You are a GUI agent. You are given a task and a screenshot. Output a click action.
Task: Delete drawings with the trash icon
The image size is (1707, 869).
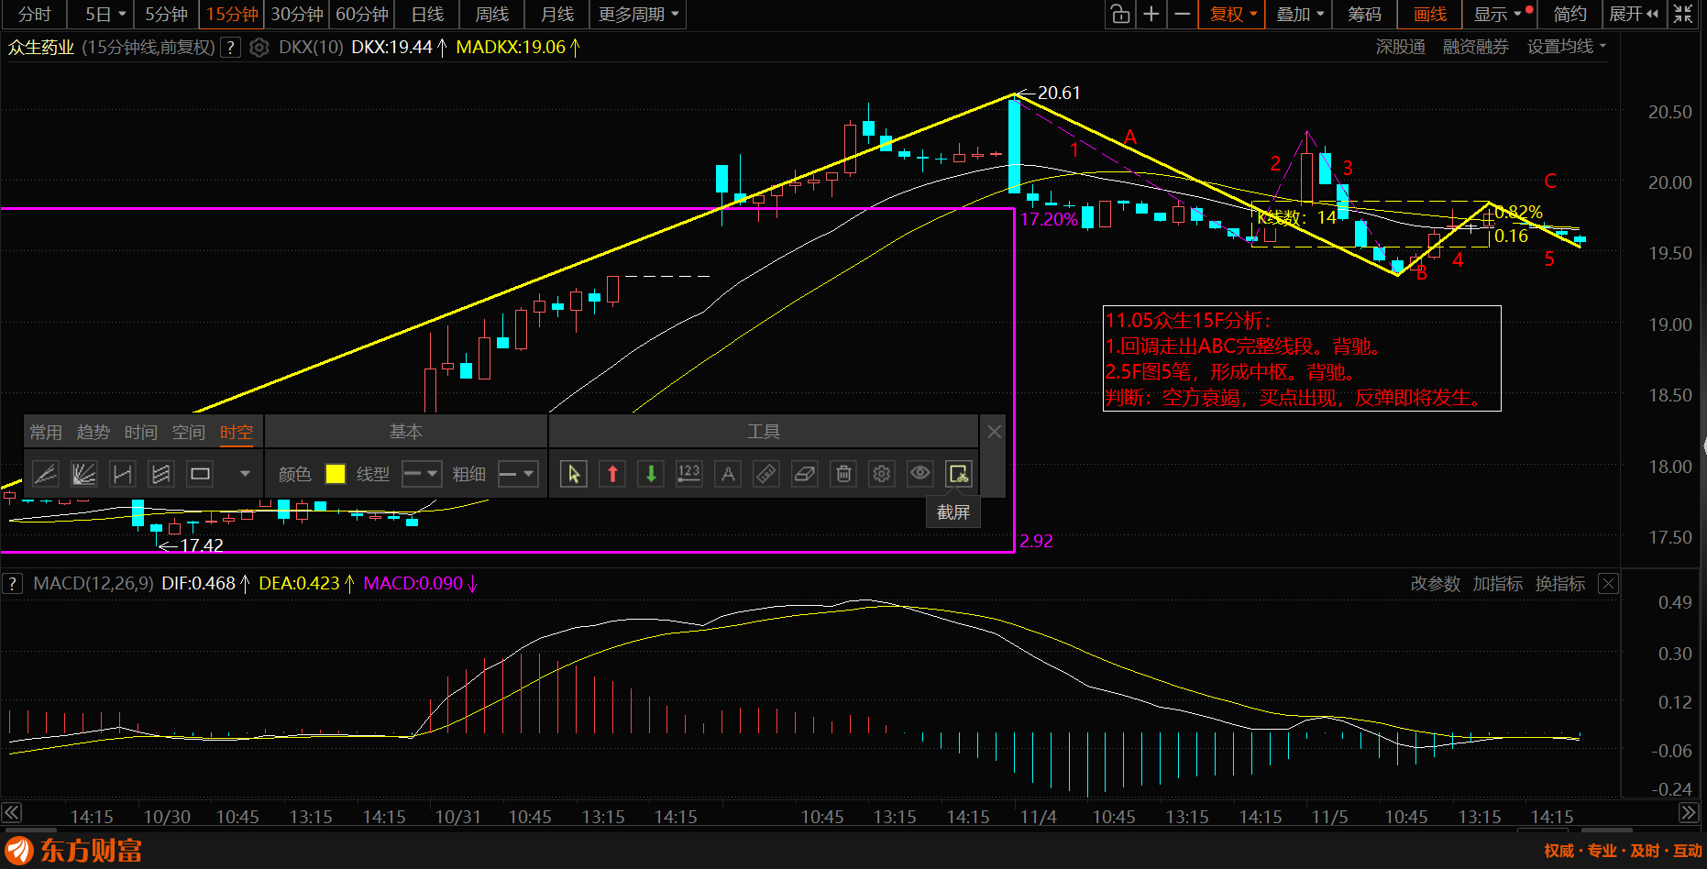pos(843,474)
